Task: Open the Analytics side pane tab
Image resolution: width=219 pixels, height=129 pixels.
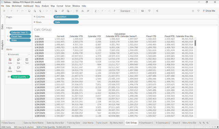Action: tap(2, 45)
